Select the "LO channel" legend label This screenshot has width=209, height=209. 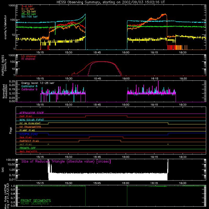click(x=29, y=56)
